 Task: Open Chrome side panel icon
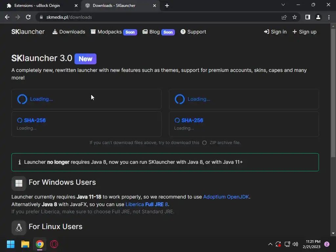[308, 17]
